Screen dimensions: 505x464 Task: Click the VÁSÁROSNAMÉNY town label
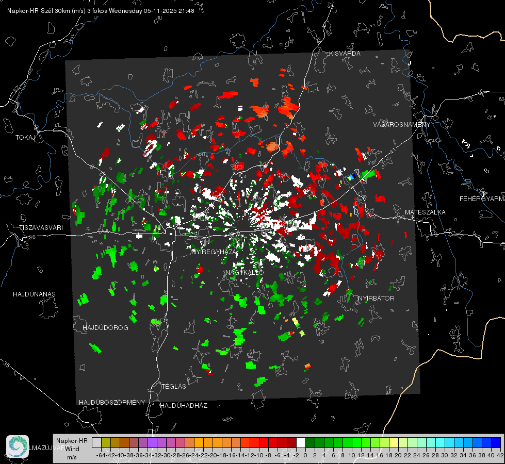click(402, 125)
